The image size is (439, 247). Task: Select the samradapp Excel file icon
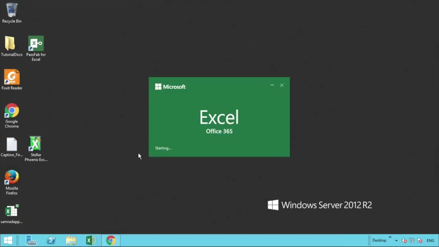tap(12, 214)
